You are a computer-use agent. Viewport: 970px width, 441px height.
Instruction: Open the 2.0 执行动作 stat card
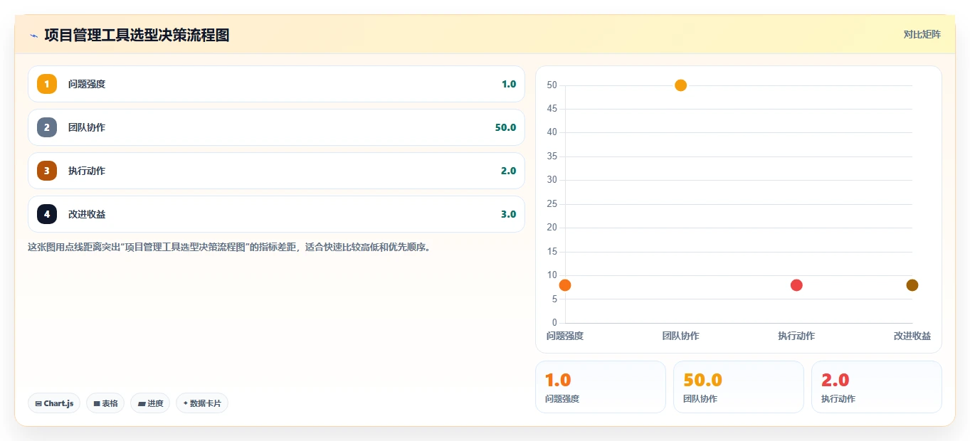(877, 387)
